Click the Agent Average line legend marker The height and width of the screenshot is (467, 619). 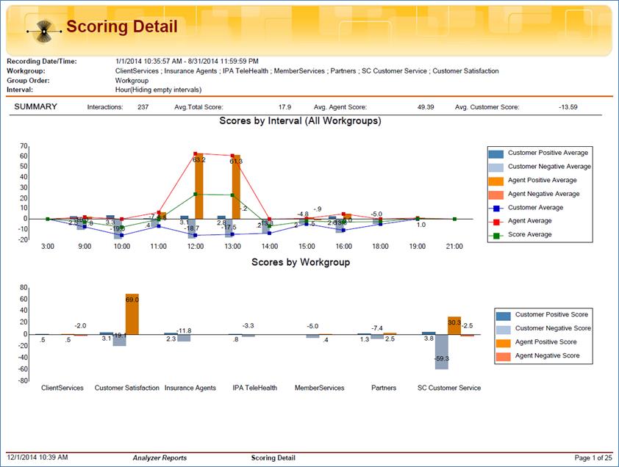click(496, 222)
